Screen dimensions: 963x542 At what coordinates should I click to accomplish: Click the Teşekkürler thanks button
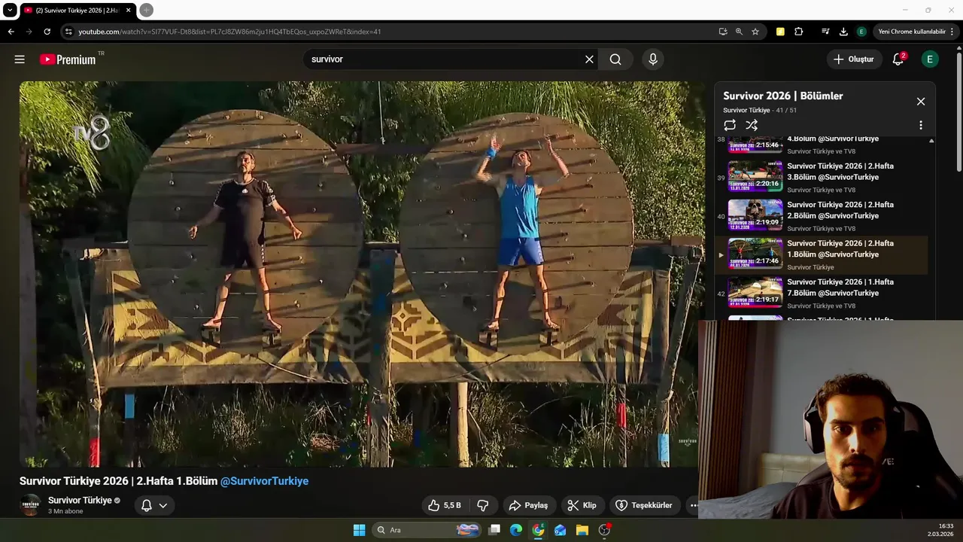pos(644,505)
